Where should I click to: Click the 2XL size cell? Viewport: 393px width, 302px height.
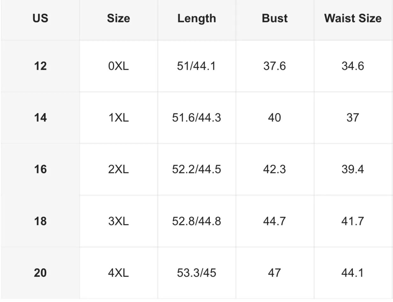point(118,169)
